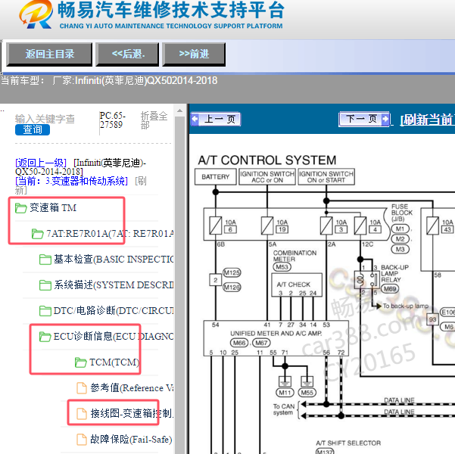Click folder icon beside DTC/电路诊断
455x454 pixels.
pyautogui.click(x=45, y=311)
